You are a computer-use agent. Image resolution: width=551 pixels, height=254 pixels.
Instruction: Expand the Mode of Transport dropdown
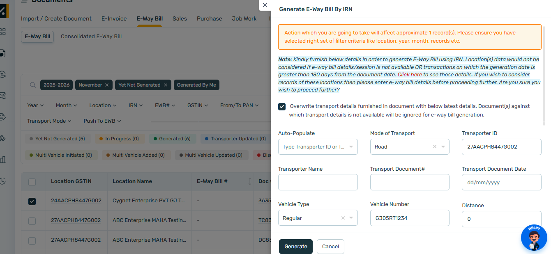pyautogui.click(x=443, y=147)
